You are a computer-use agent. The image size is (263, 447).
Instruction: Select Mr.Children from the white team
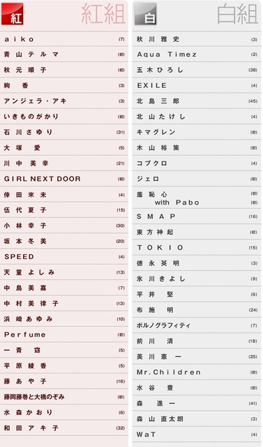(x=197, y=372)
